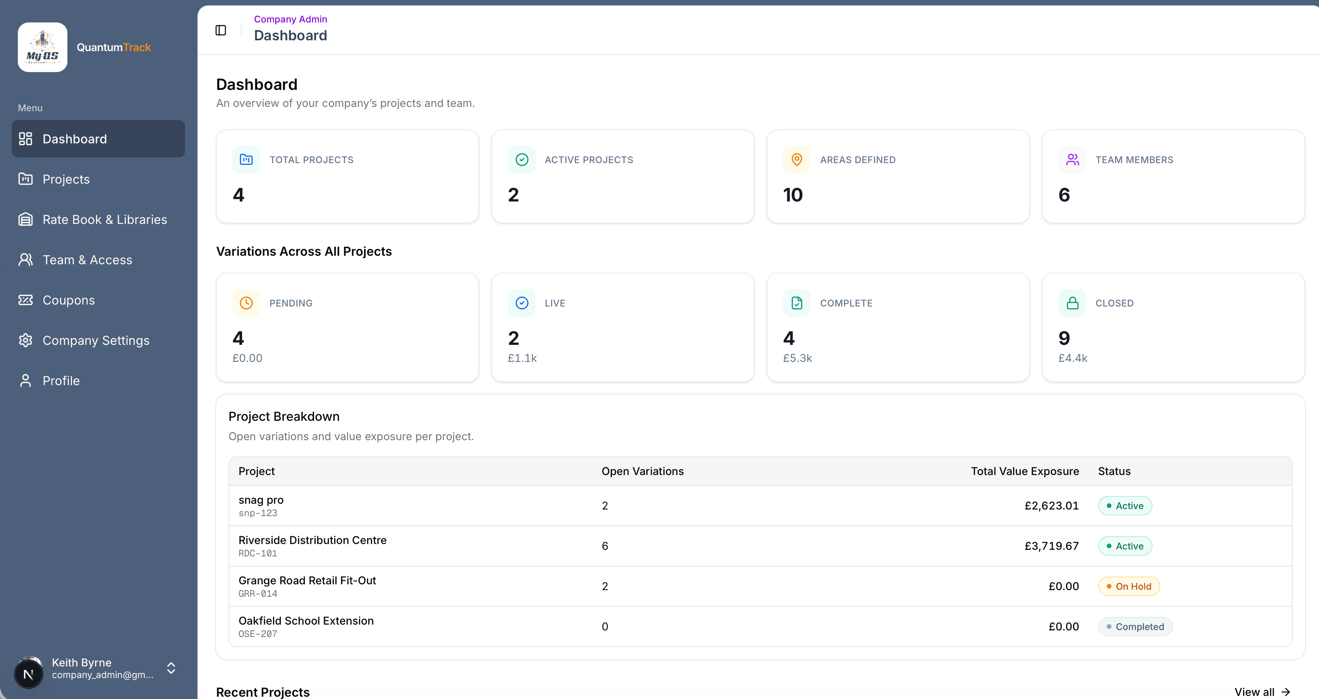
Task: Click the Active Projects checkmark icon
Action: pos(522,160)
